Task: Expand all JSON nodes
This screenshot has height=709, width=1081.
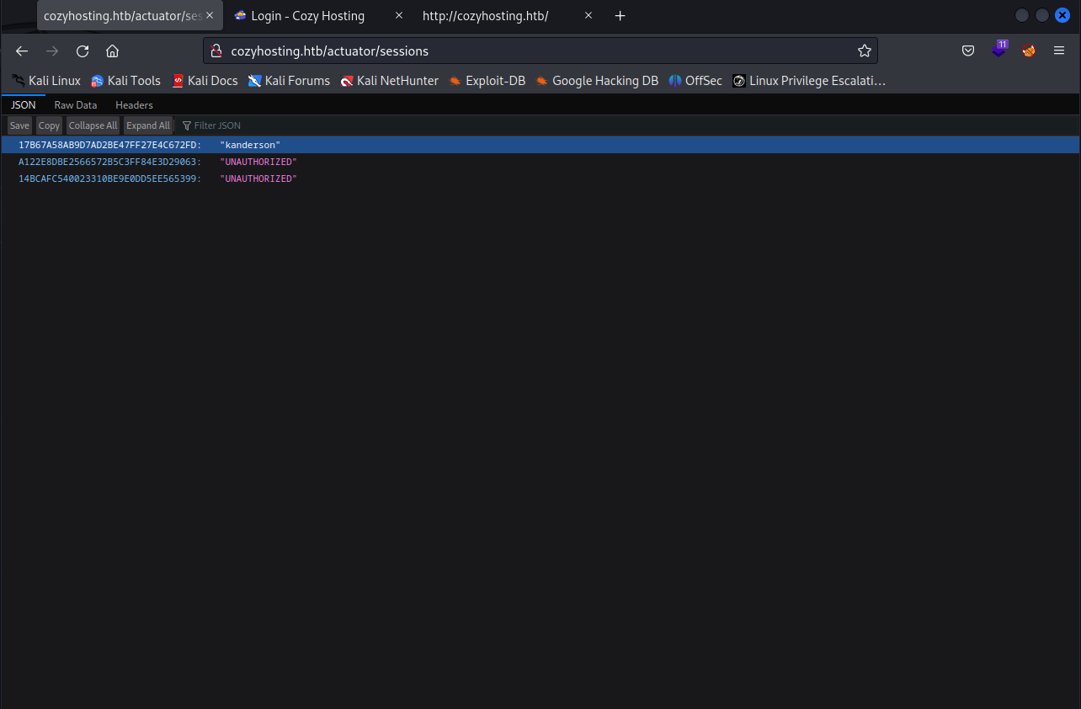Action: 148,125
